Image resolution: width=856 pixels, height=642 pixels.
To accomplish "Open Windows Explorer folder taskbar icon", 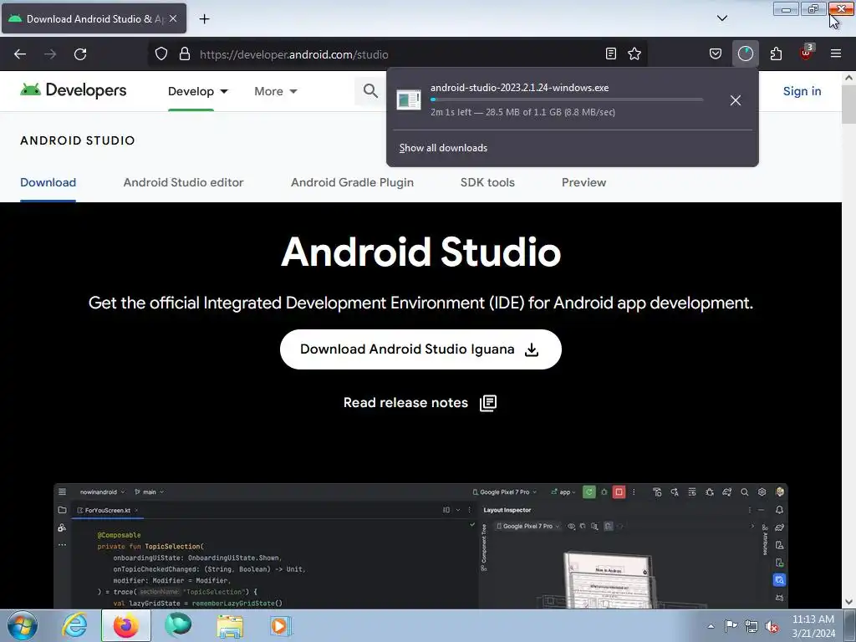I will click(x=230, y=625).
